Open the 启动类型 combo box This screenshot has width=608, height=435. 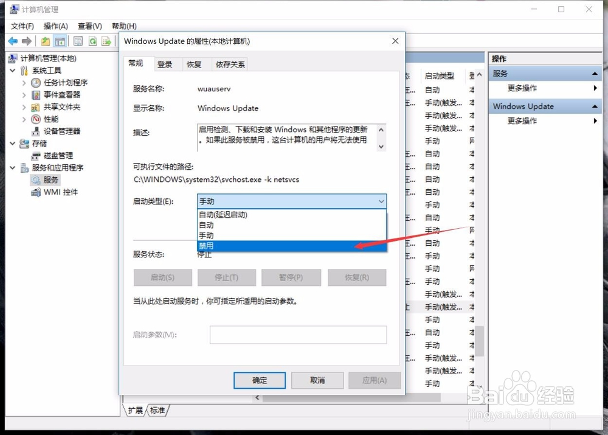292,201
